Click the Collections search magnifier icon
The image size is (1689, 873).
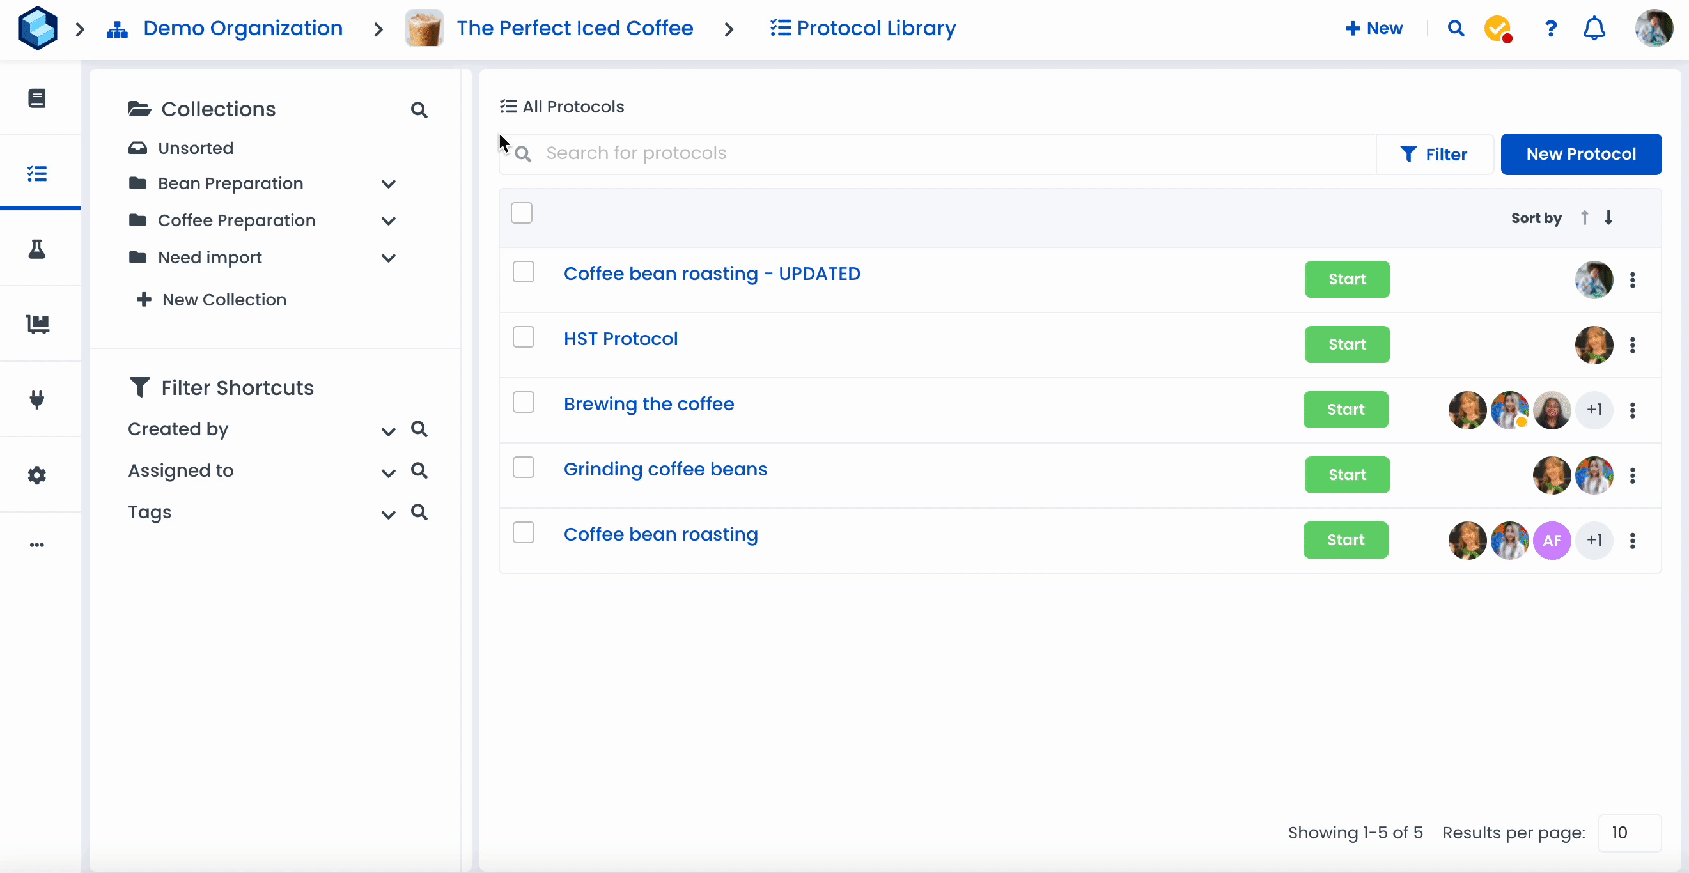pos(419,110)
